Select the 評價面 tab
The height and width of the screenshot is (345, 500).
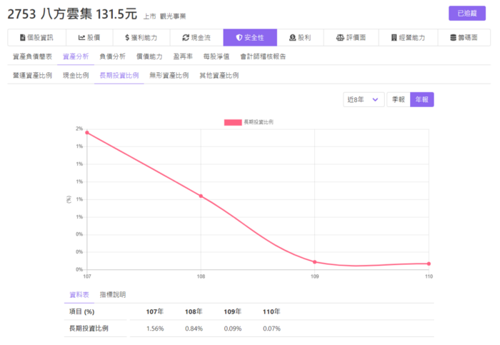(351, 38)
